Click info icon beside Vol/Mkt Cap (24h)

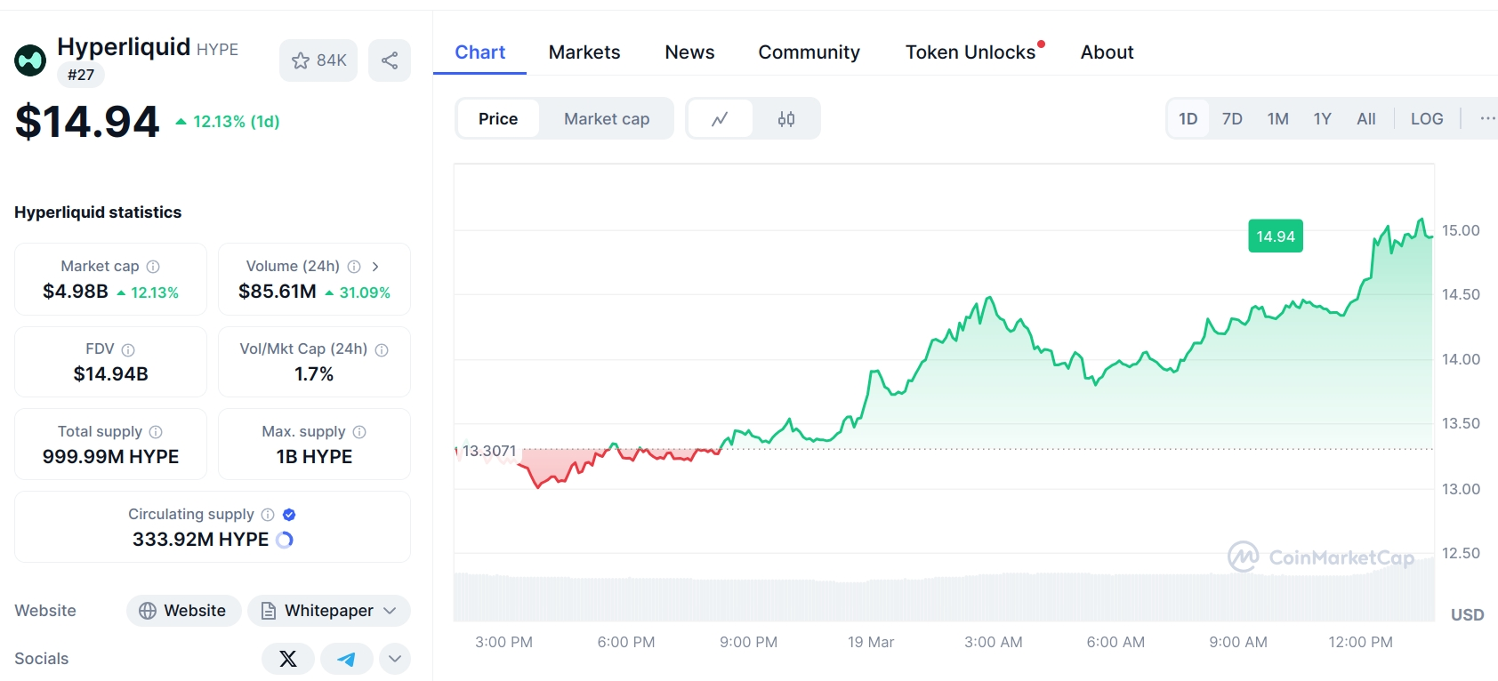(x=382, y=350)
